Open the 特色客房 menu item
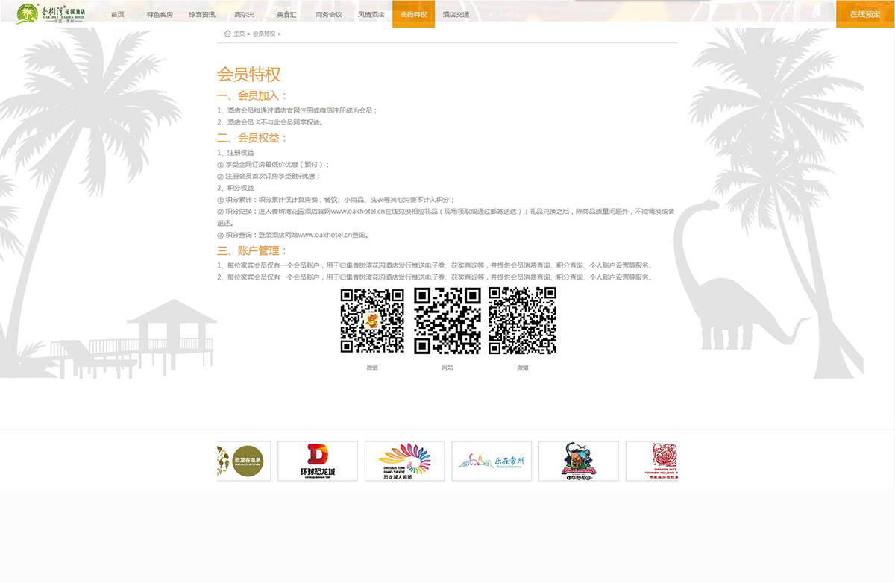This screenshot has height=583, width=895. tap(160, 14)
